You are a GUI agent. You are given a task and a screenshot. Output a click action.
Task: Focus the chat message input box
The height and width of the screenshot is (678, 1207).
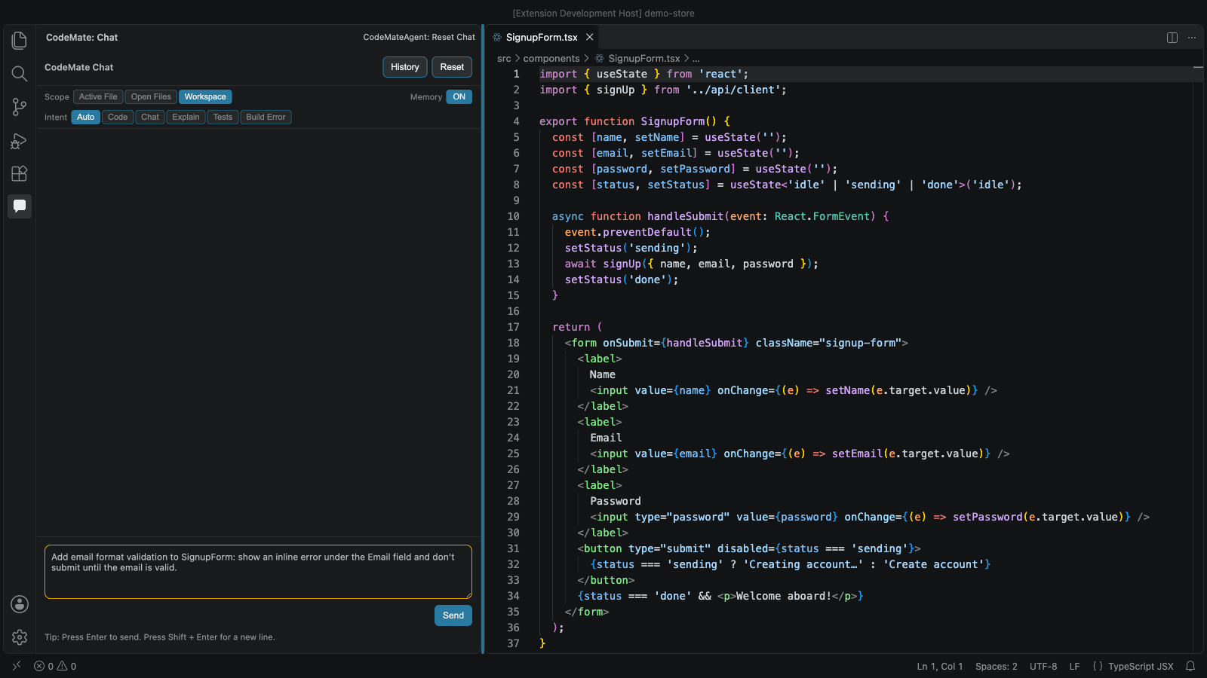click(258, 572)
